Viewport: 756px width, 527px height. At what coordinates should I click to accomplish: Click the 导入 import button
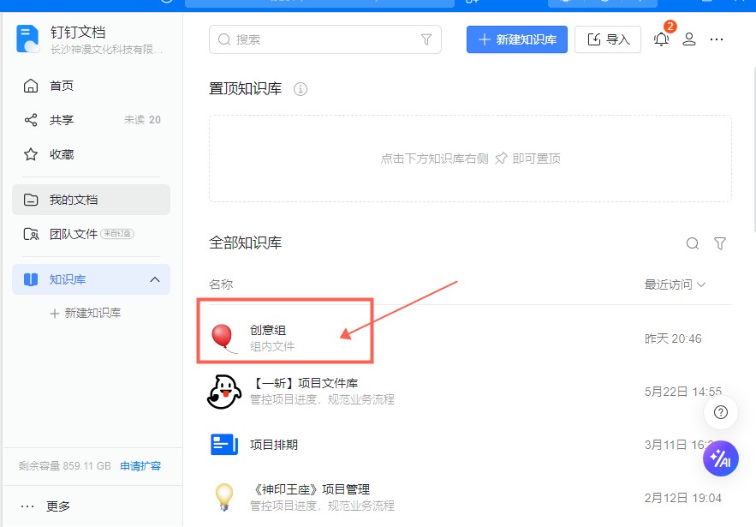(608, 39)
